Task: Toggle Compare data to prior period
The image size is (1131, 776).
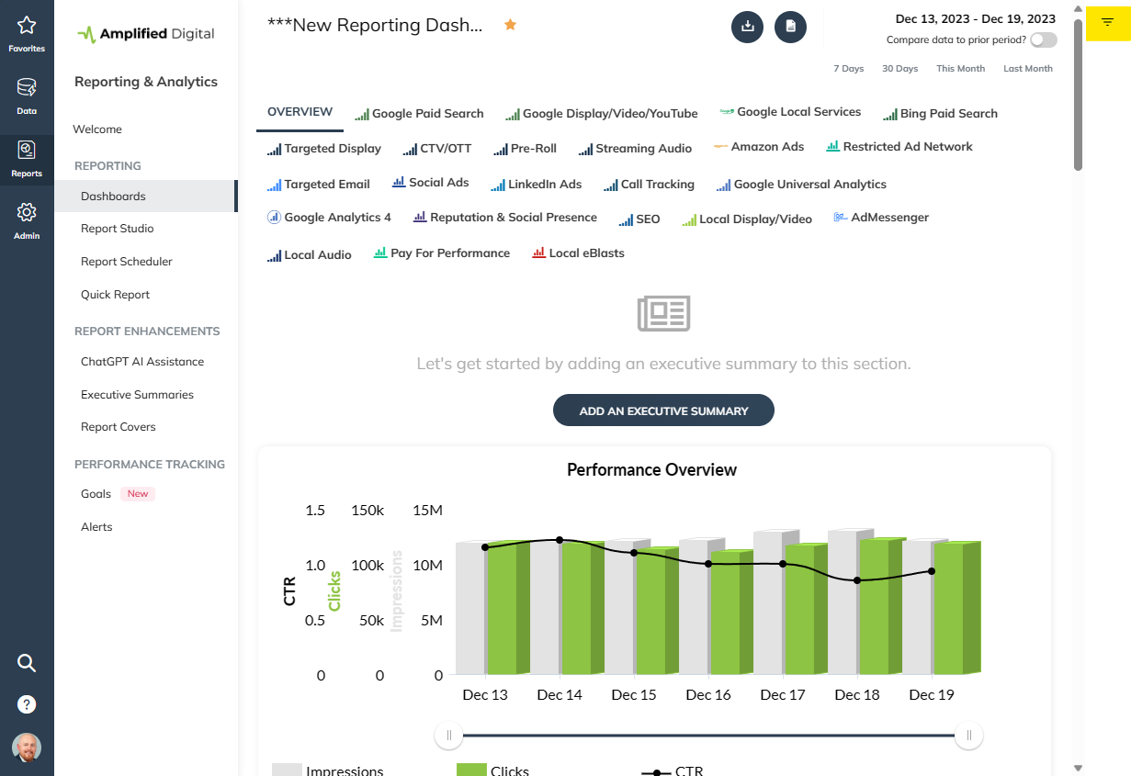Action: tap(1043, 40)
